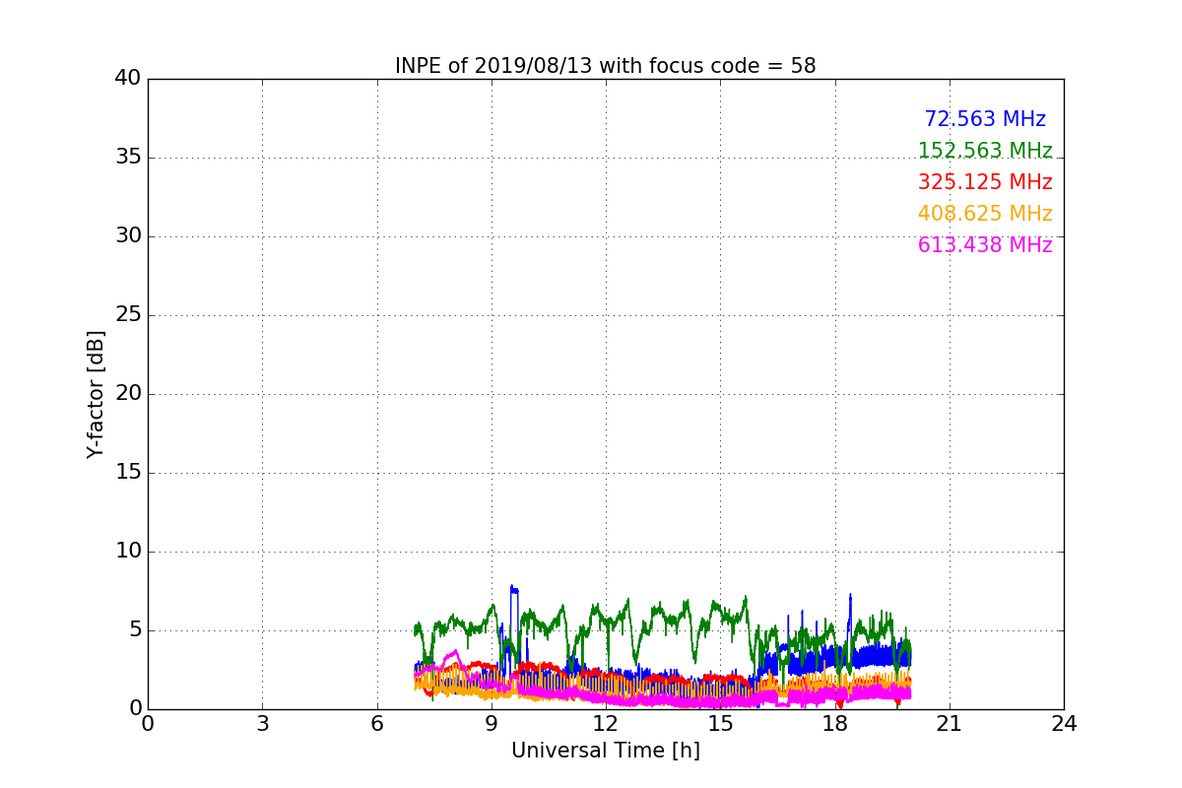
Task: Click the y-axis tick label '30'
Action: 128,236
